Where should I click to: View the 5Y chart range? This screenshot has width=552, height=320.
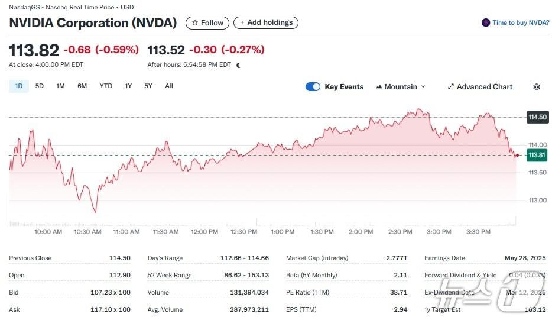148,86
